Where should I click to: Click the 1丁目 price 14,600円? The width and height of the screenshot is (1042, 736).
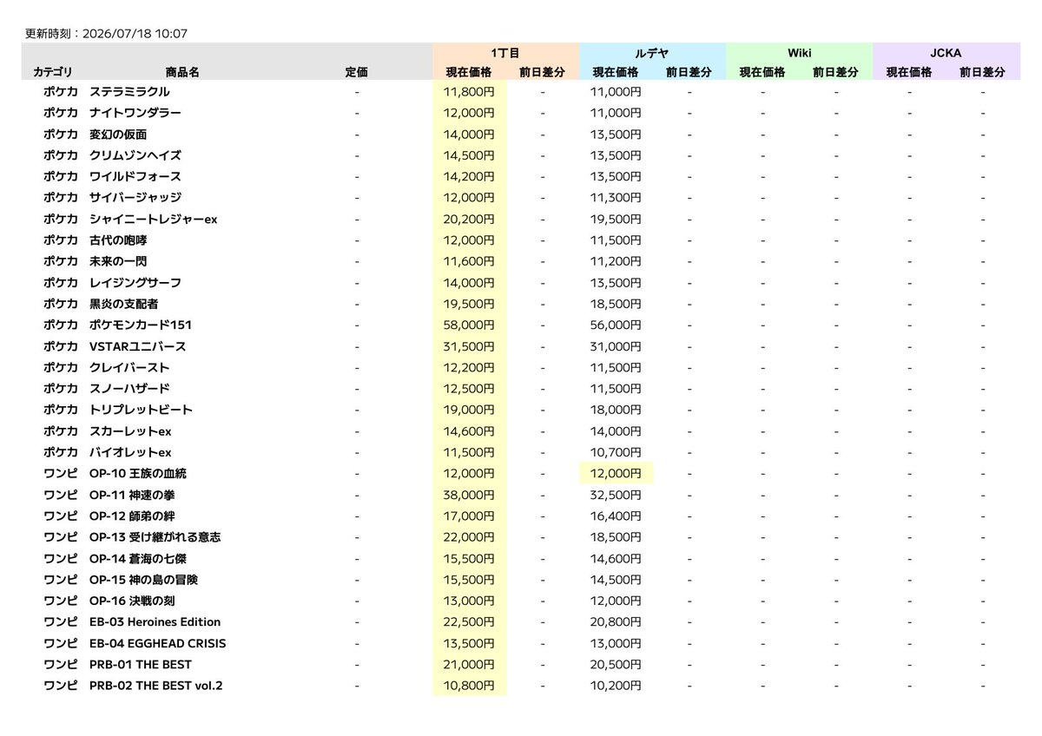pos(470,431)
